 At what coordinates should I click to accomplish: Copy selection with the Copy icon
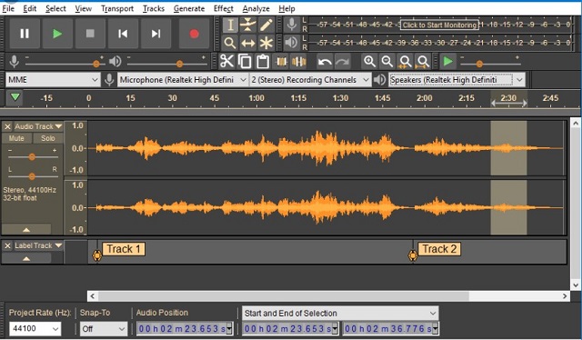[x=245, y=61]
